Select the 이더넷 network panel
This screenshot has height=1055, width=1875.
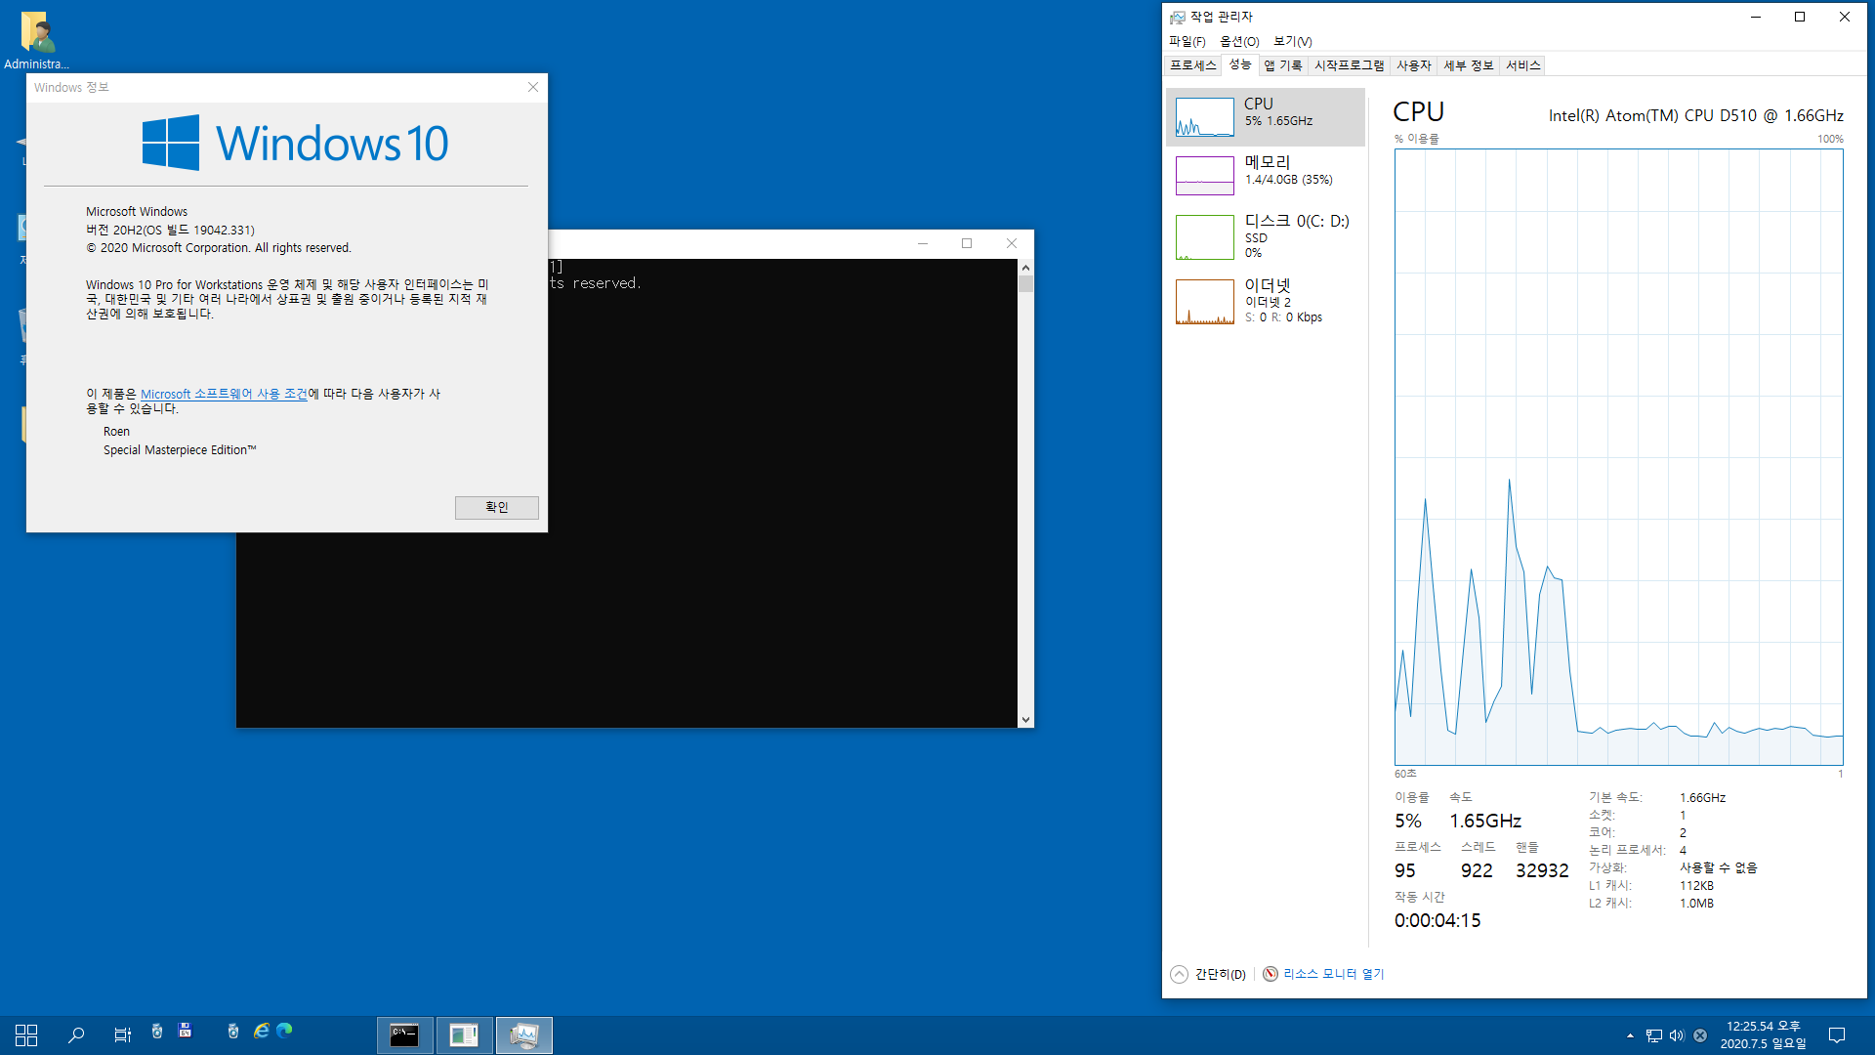1265,300
